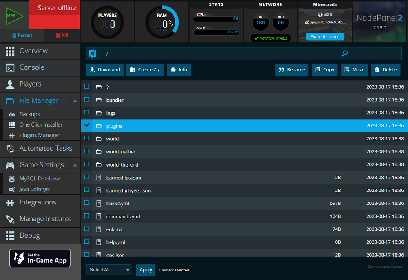This screenshot has width=408, height=280.
Task: Click the Backups cloud icon
Action: (x=12, y=114)
